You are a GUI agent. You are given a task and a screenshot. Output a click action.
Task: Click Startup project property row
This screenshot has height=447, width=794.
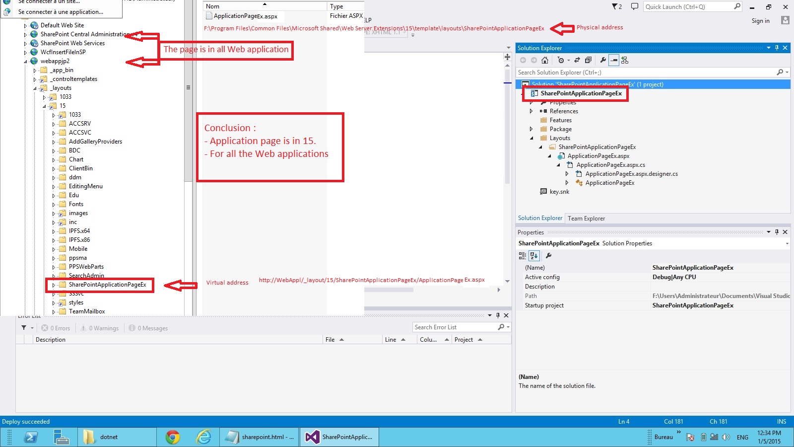(x=653, y=305)
